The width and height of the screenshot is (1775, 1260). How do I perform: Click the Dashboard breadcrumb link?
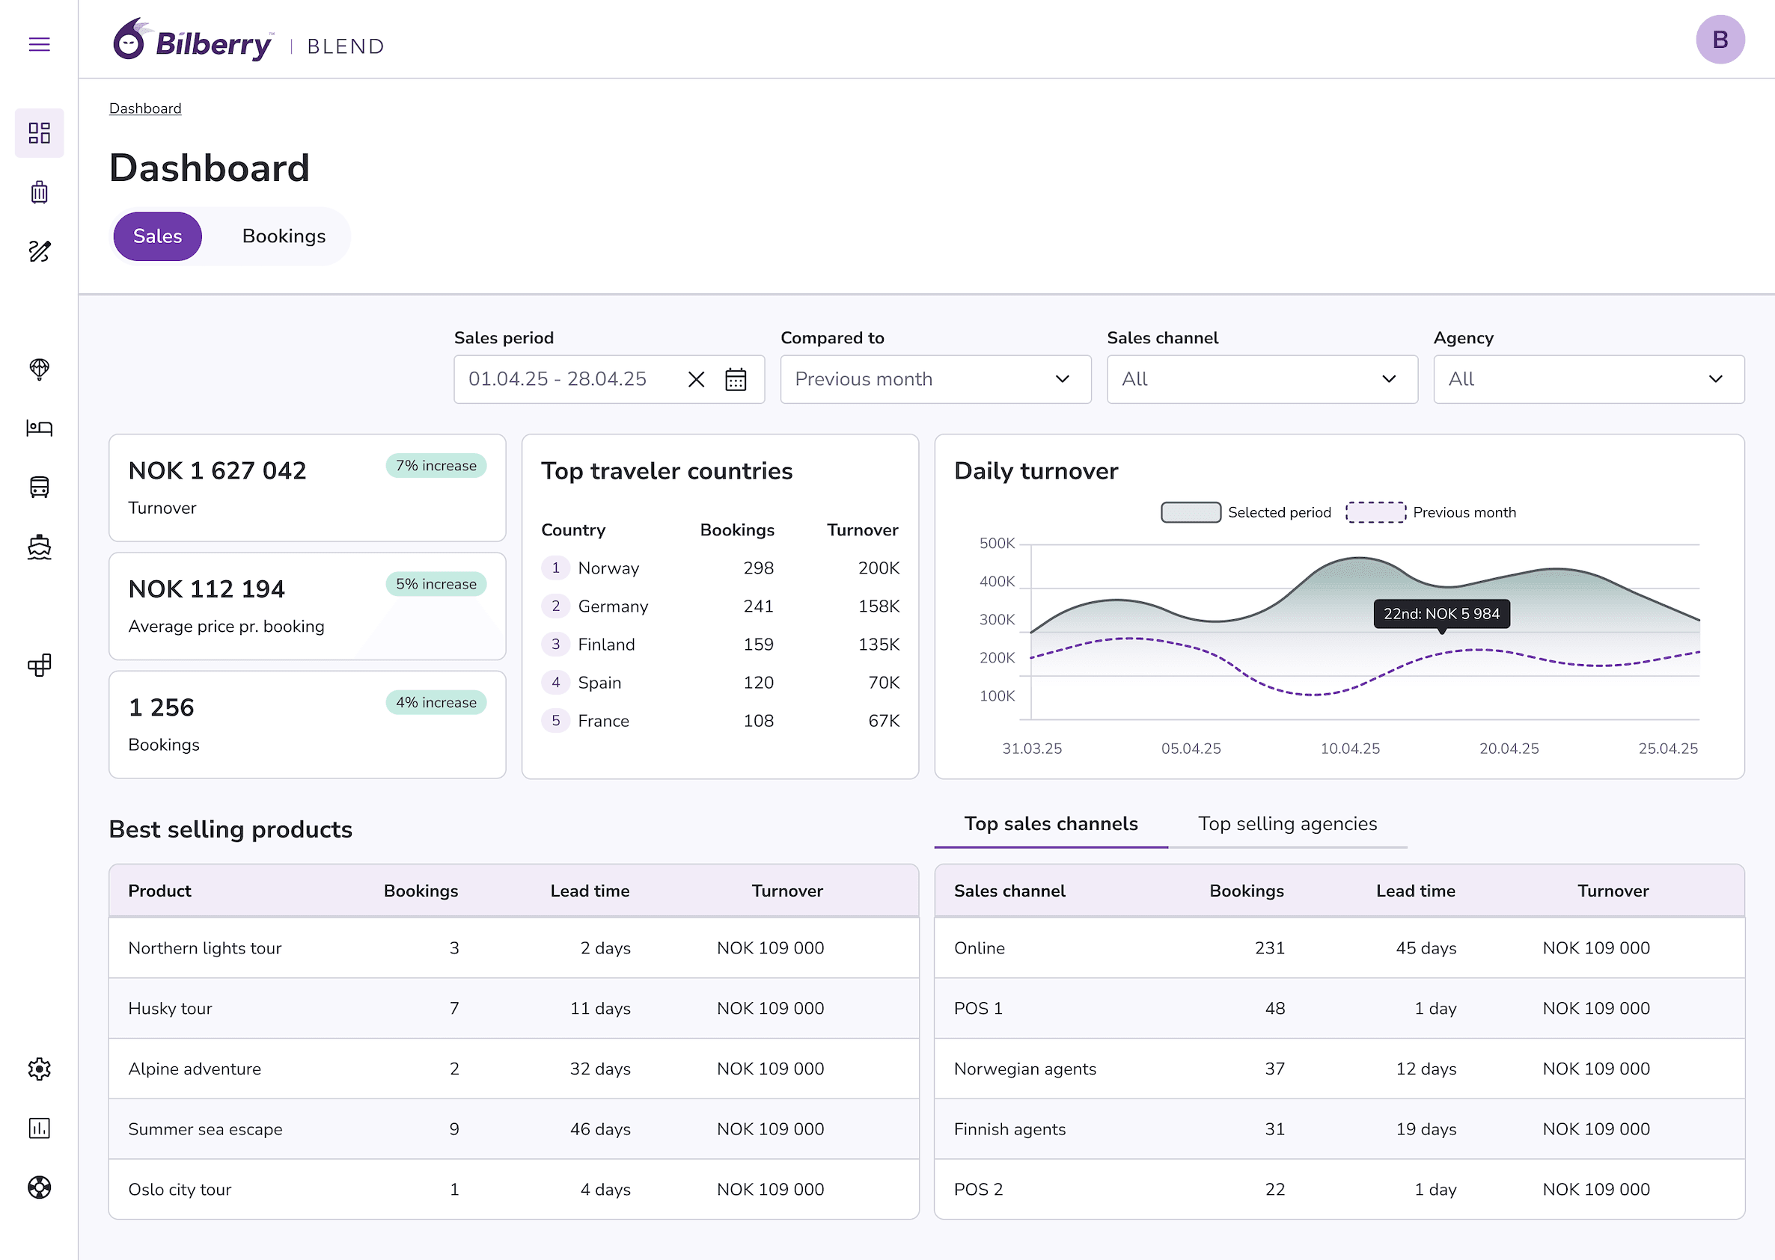tap(145, 108)
